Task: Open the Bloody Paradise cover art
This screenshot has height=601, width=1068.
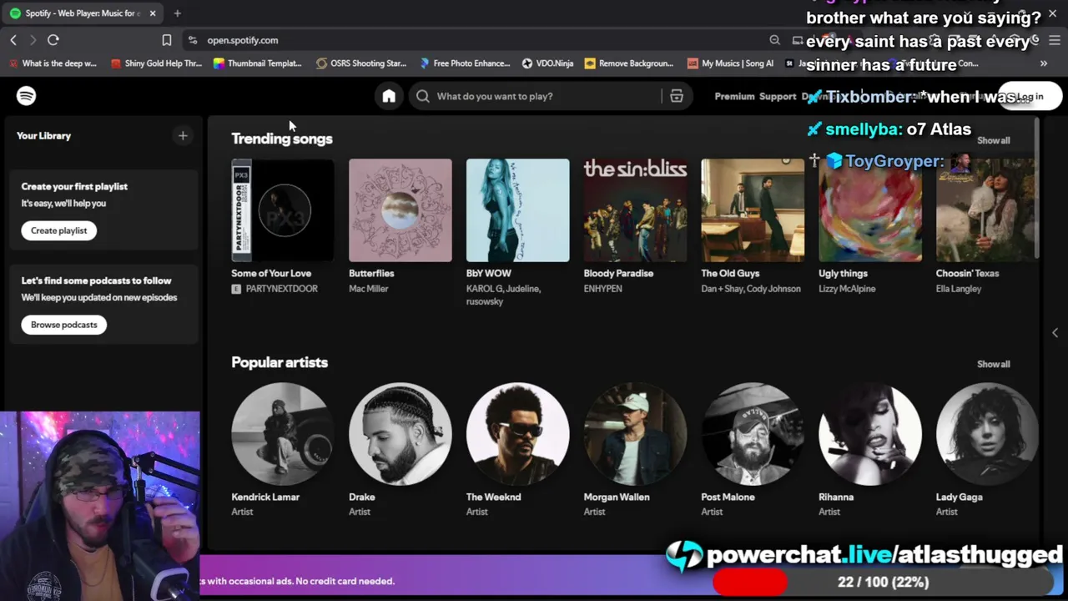Action: [636, 210]
